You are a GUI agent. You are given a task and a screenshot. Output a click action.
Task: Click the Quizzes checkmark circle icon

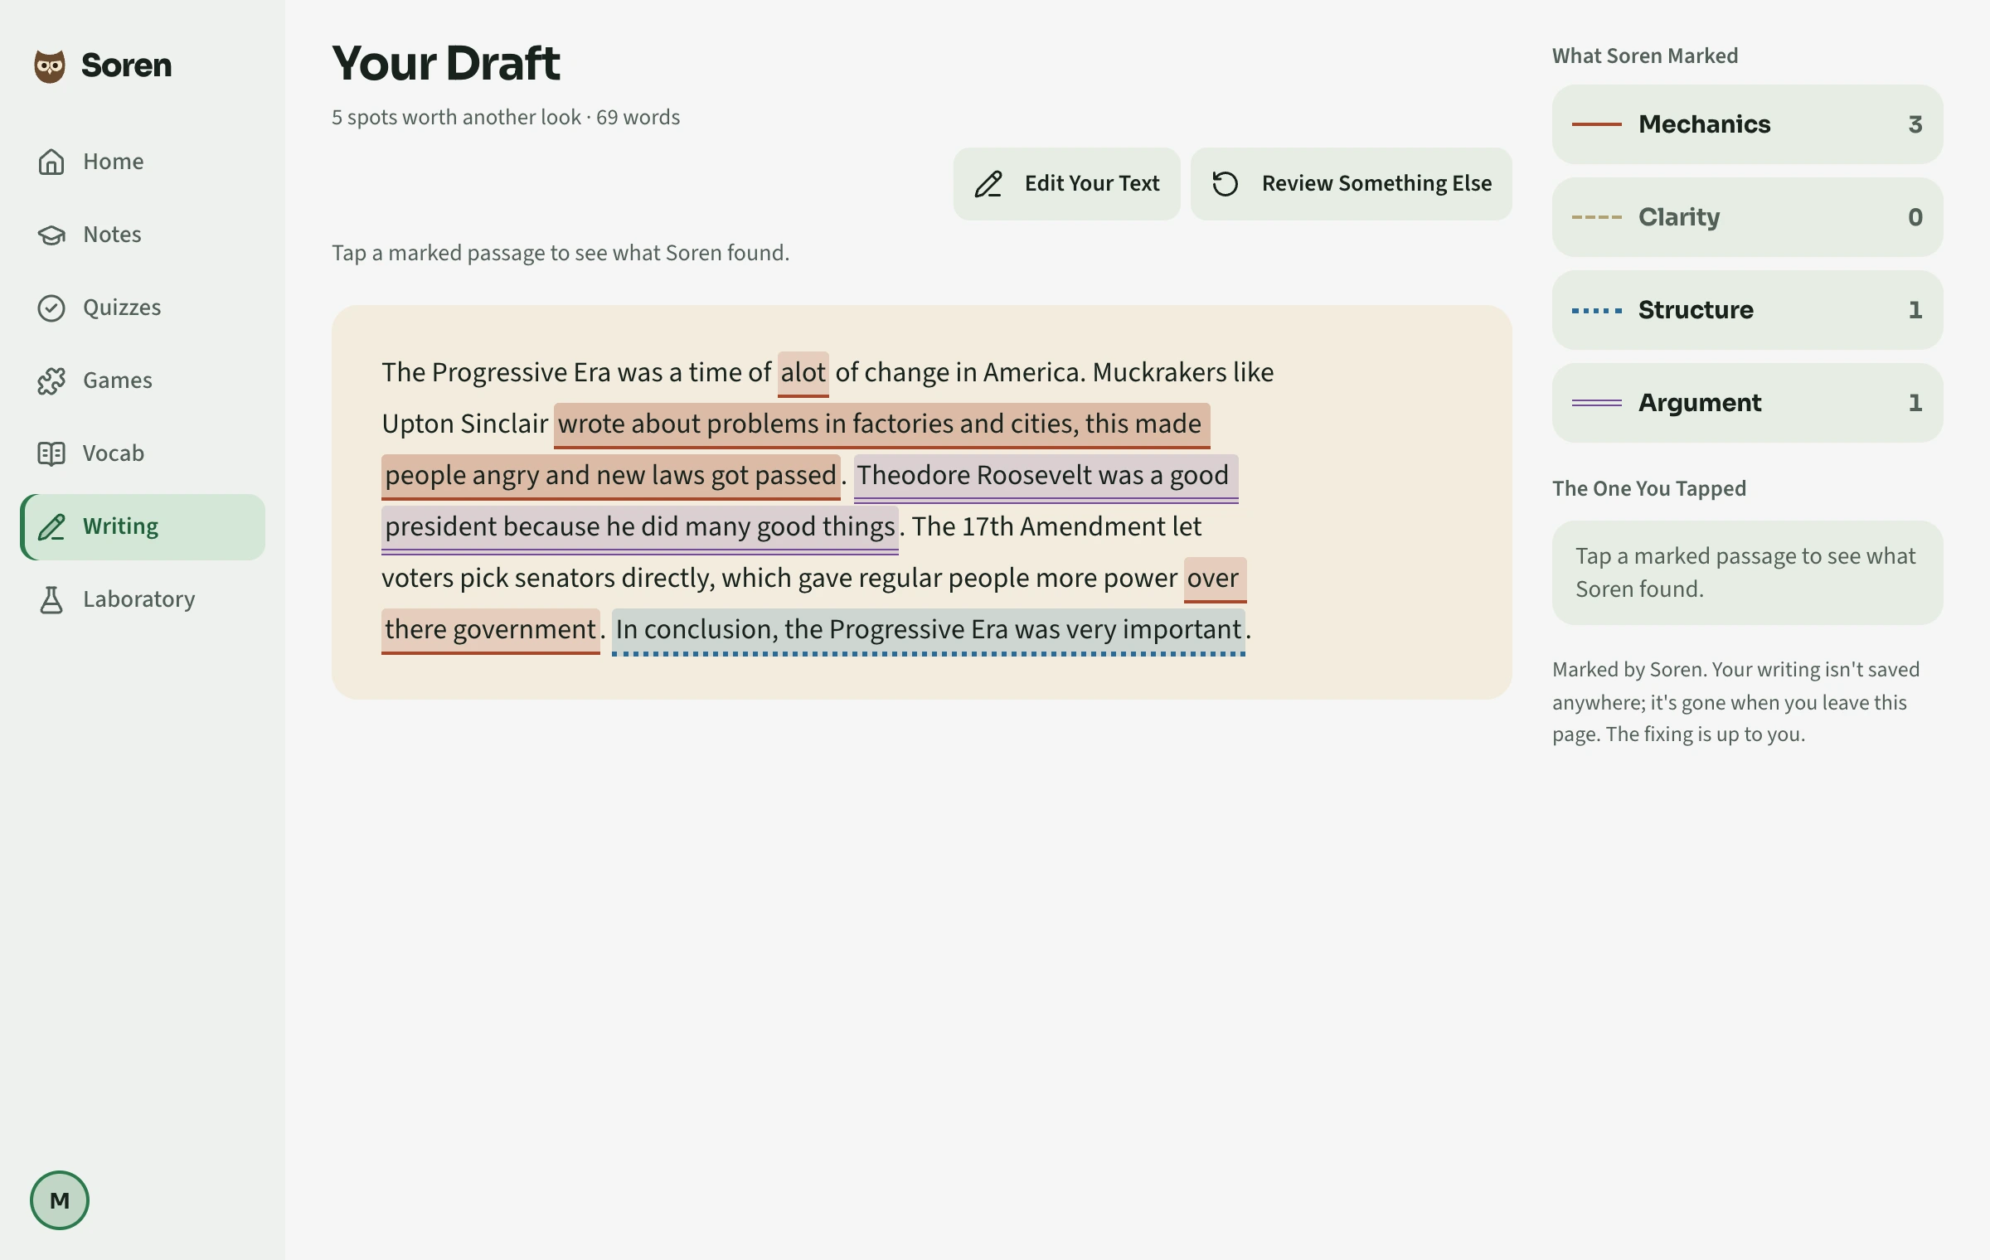click(x=51, y=308)
